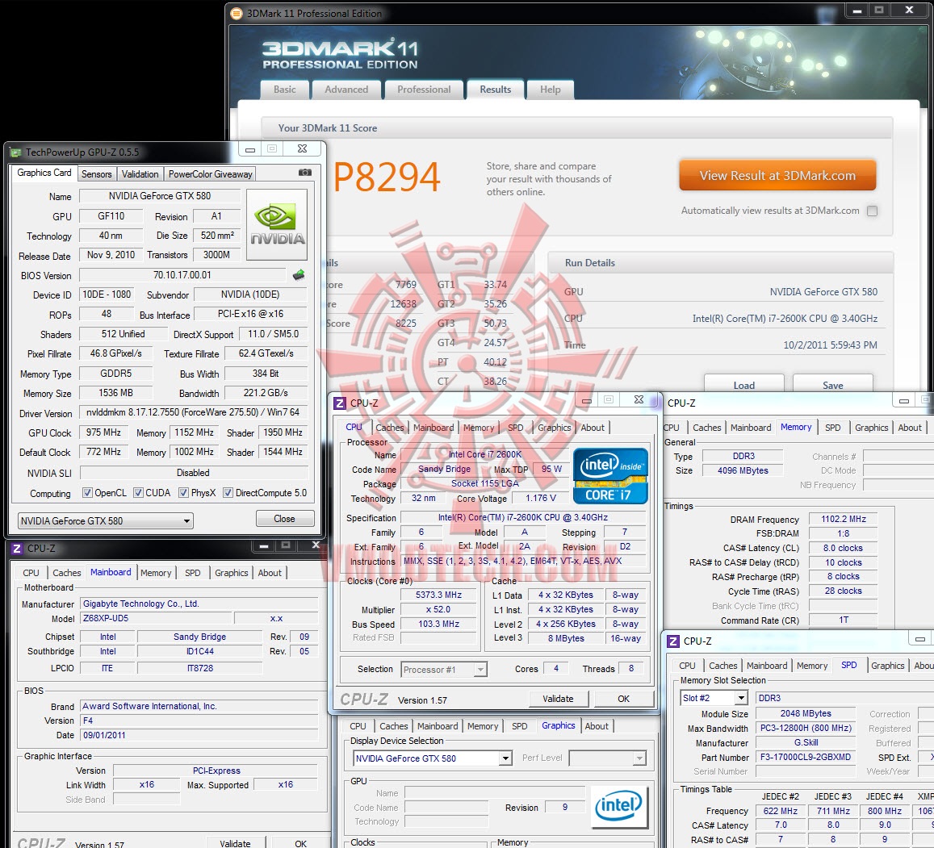Click the Close button in GPU-Z
Viewport: 934px width, 848px height.
(x=285, y=519)
